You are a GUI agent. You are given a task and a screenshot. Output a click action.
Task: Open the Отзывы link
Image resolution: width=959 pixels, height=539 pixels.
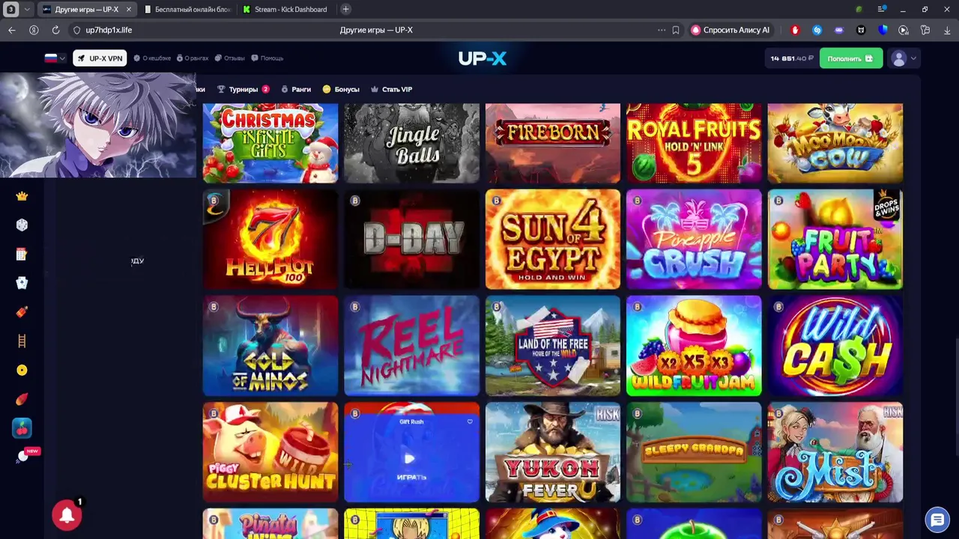point(230,58)
